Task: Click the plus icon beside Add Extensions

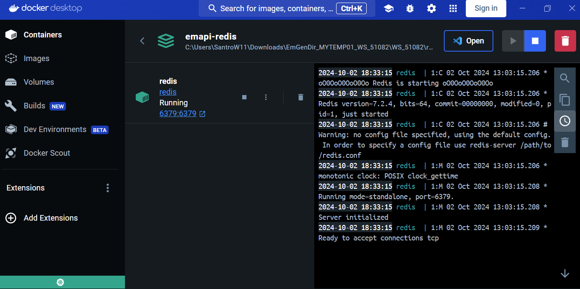Action: 11,218
